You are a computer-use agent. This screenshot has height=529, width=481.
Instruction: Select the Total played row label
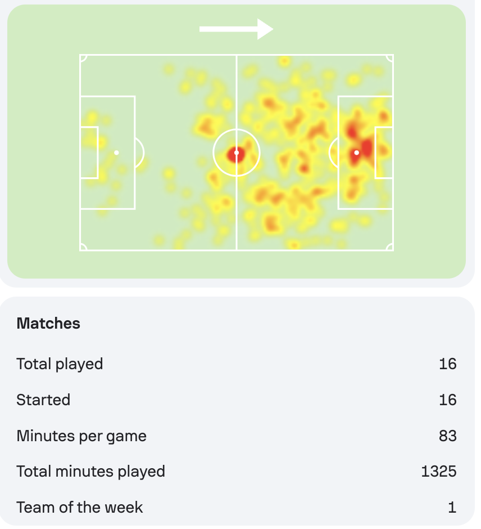[x=60, y=364]
